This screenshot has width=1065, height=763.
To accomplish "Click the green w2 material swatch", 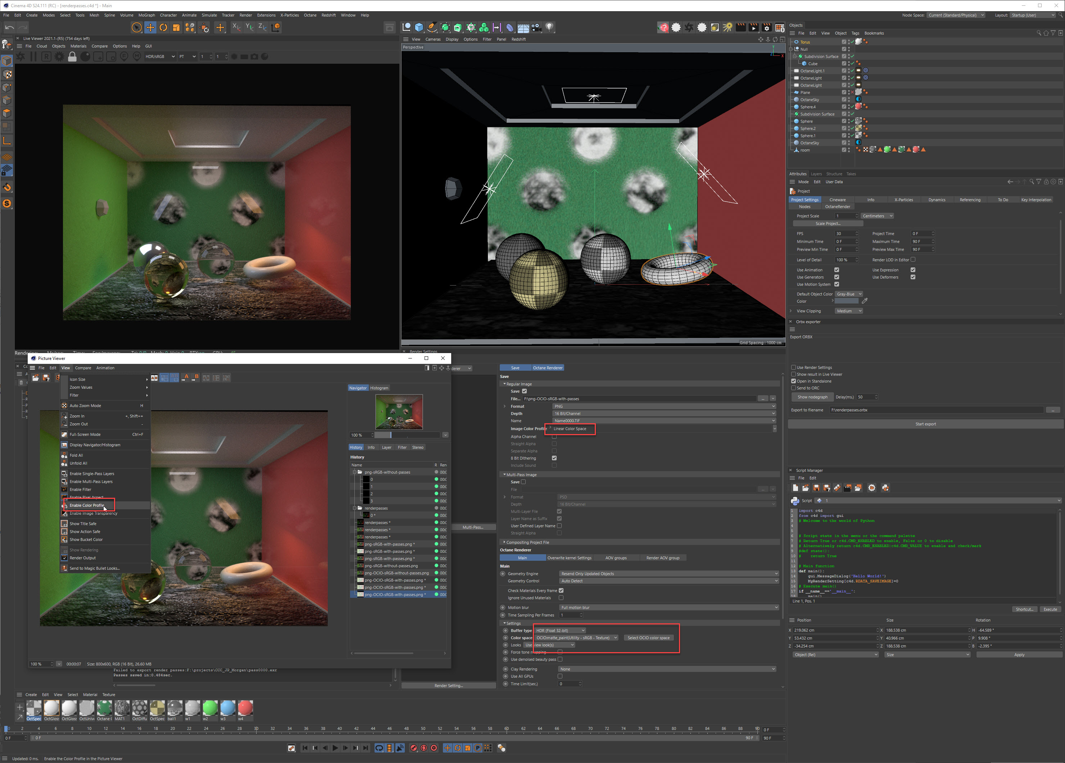I will [210, 708].
